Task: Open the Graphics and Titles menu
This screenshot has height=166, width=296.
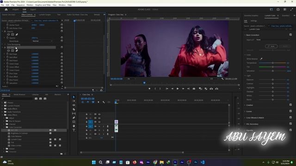Action: click(43, 5)
